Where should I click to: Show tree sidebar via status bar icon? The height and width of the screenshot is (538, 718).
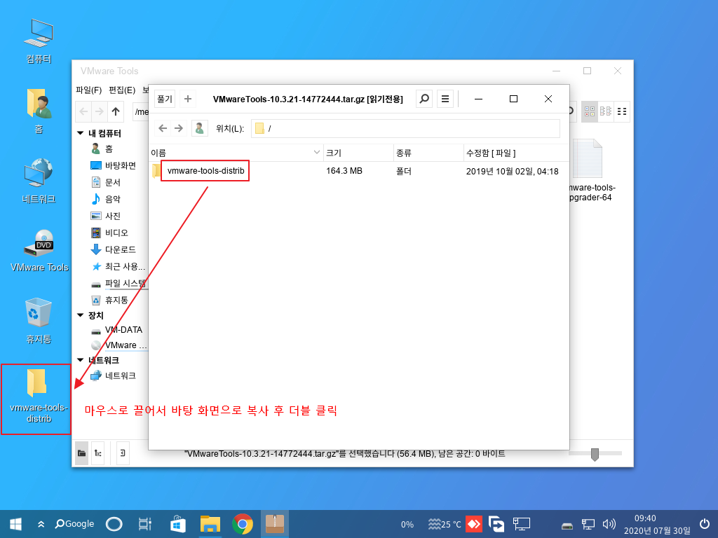pyautogui.click(x=97, y=453)
